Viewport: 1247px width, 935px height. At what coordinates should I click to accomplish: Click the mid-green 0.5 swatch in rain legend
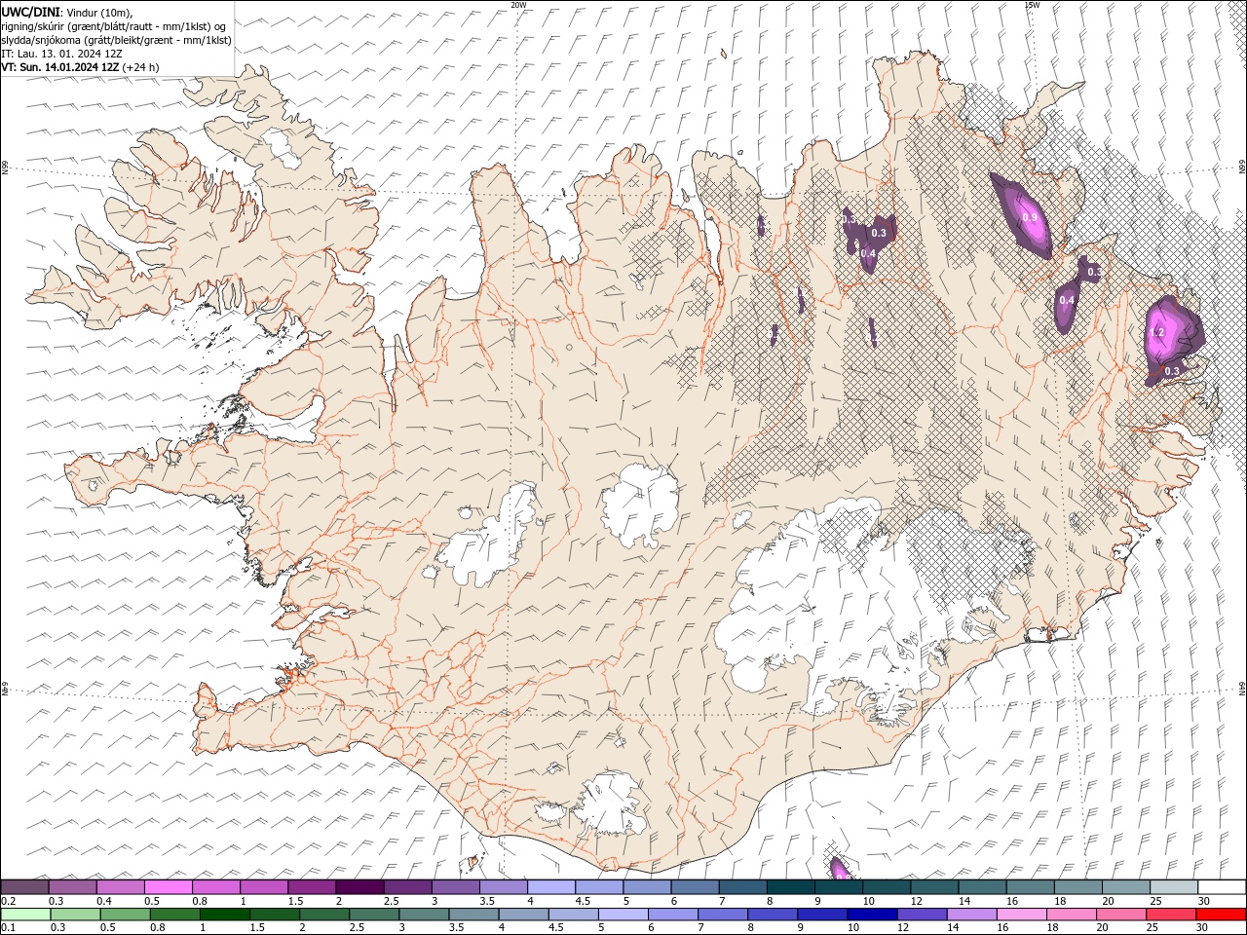[125, 915]
